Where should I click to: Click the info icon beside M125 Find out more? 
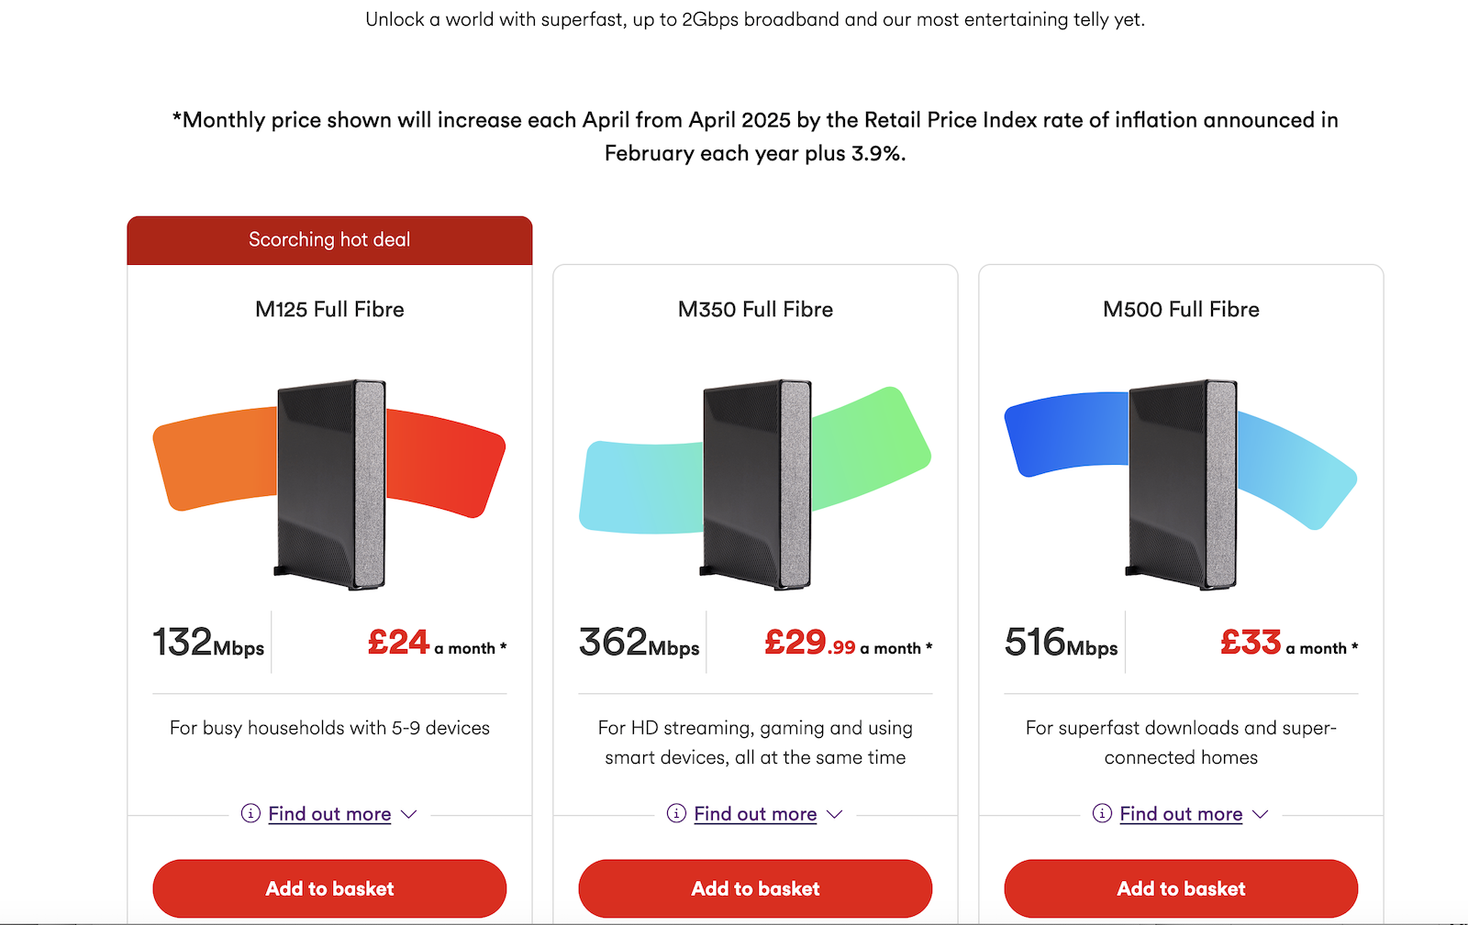(x=250, y=813)
